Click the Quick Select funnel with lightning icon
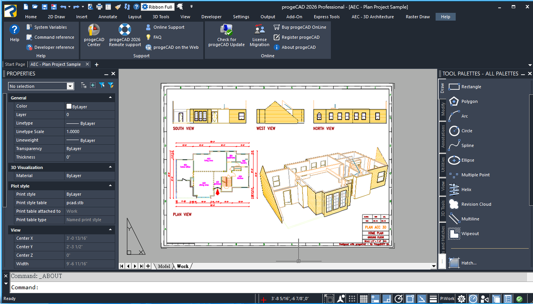Image resolution: width=533 pixels, height=304 pixels. pos(111,85)
